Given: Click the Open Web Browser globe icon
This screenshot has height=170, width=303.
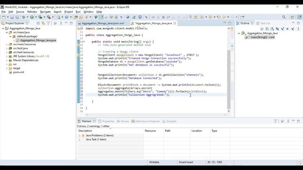Looking at the screenshot, I should click(x=127, y=17).
